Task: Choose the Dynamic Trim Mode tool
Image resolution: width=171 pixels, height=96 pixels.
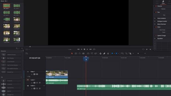Action: (x=80, y=53)
